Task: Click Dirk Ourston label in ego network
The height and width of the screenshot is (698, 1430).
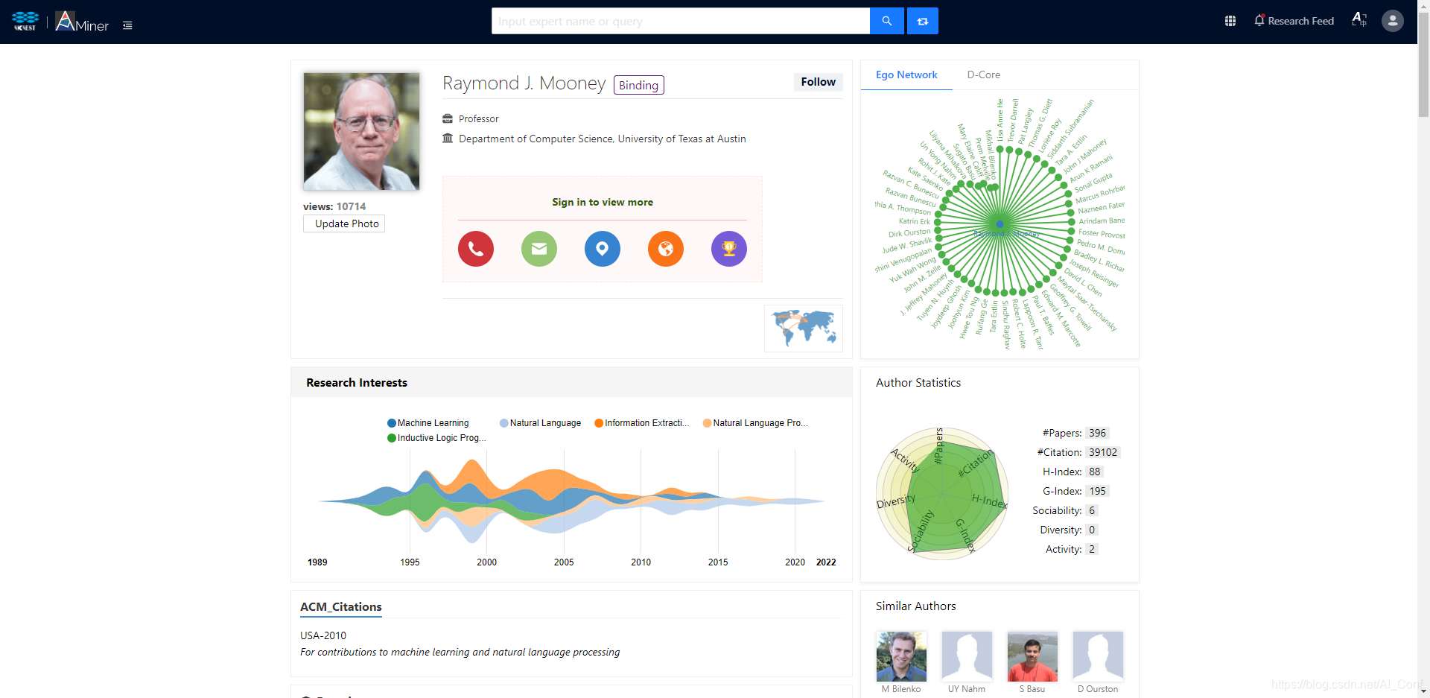Action: (x=909, y=233)
